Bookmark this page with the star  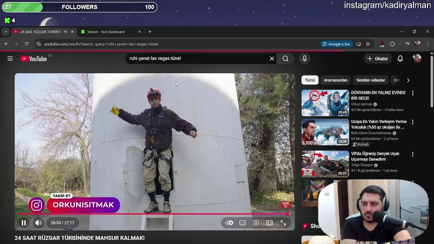[x=368, y=44]
